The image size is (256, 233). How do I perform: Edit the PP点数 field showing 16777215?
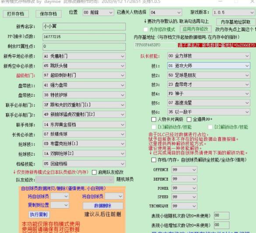[84, 37]
